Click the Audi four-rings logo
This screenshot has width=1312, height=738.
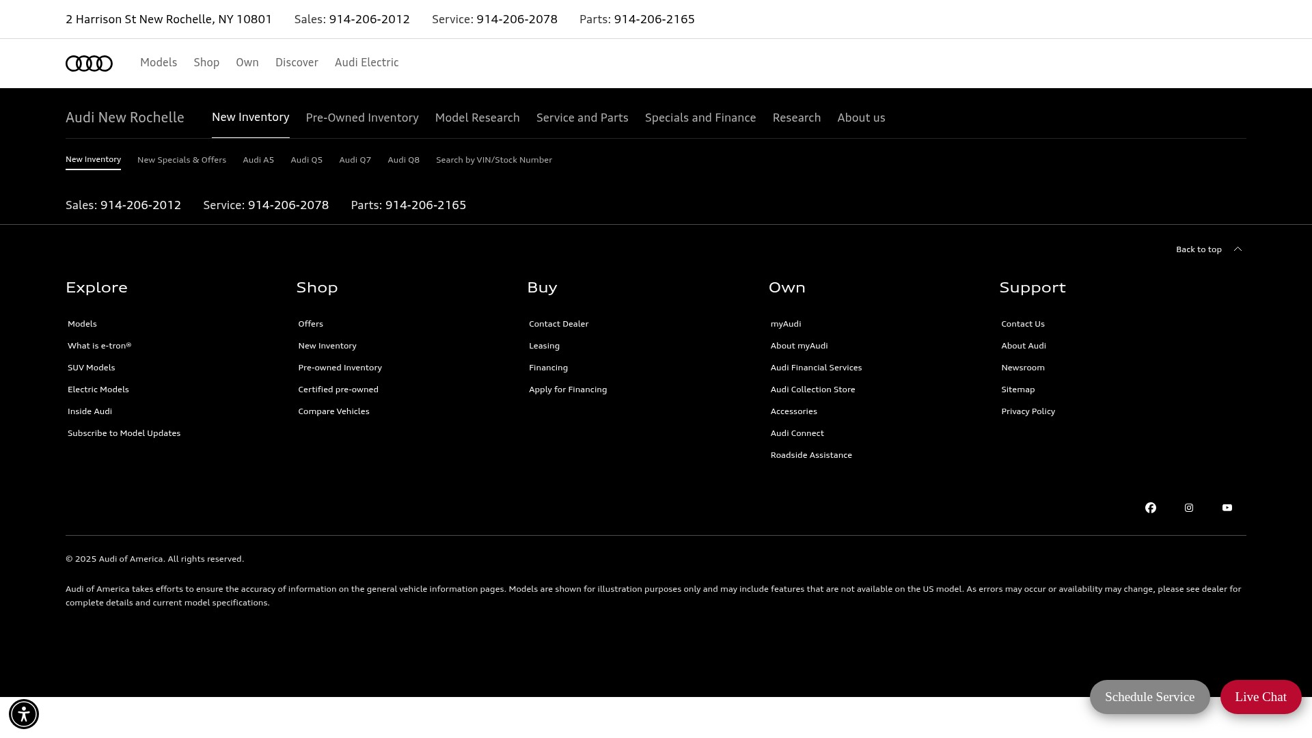click(89, 64)
